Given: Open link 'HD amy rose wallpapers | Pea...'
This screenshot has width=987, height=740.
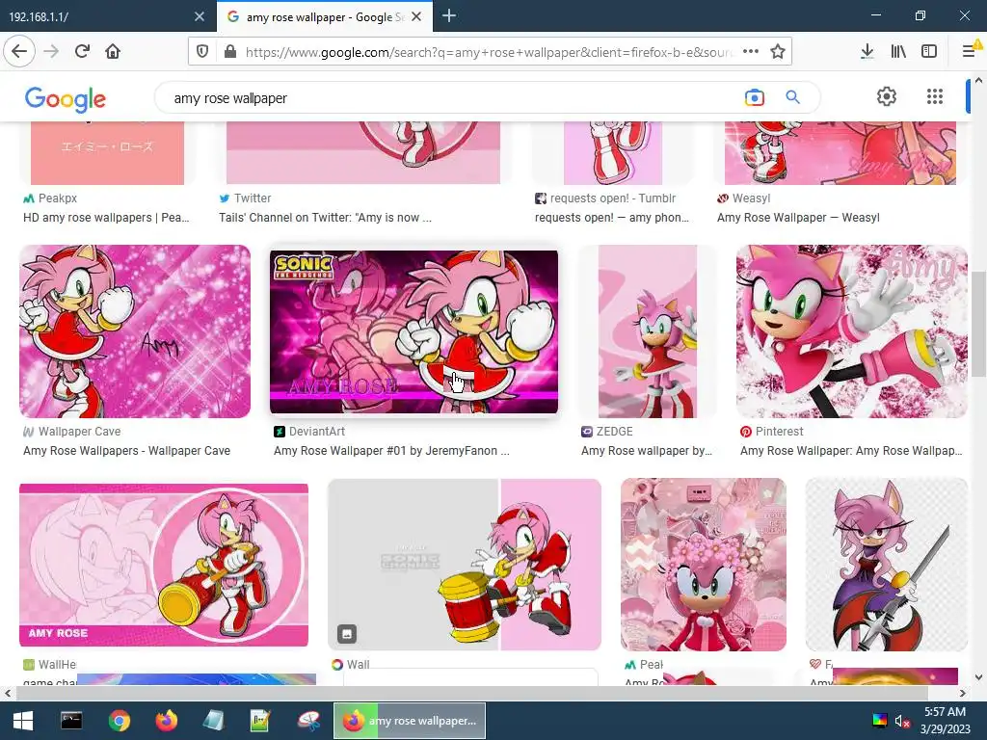Looking at the screenshot, I should (106, 218).
